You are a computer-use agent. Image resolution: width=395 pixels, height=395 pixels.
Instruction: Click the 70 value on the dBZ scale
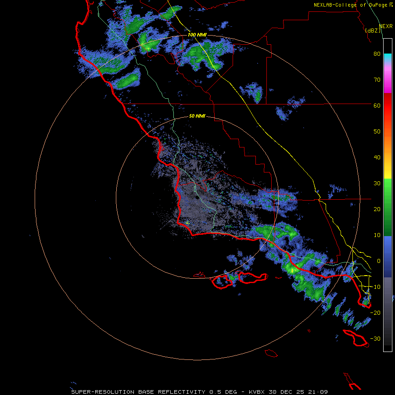click(377, 80)
